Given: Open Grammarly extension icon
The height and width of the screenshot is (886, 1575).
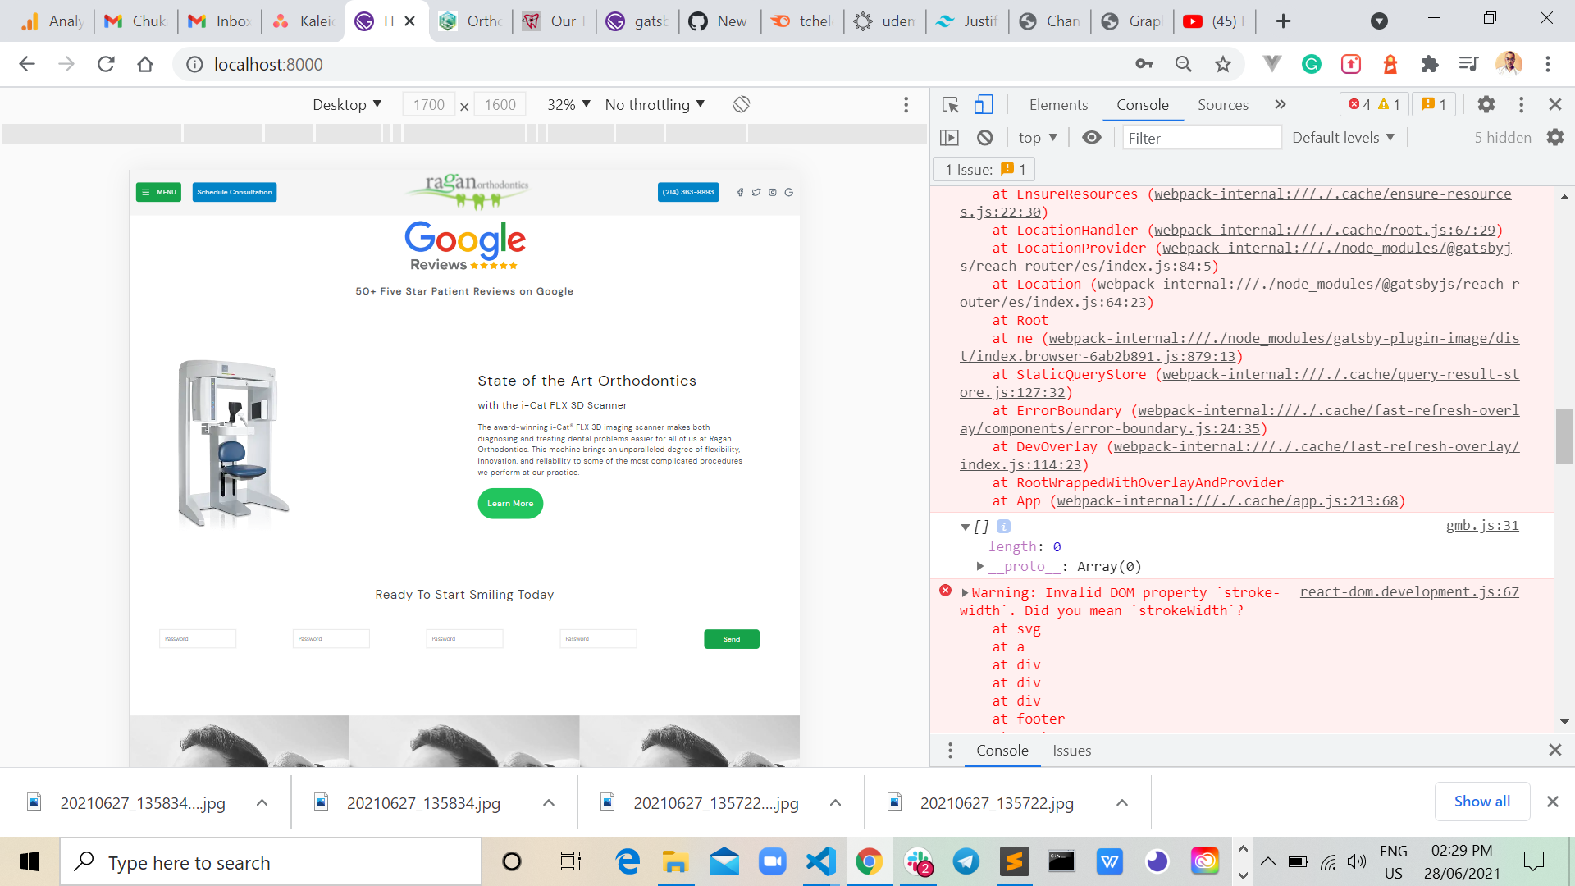Looking at the screenshot, I should pyautogui.click(x=1312, y=64).
